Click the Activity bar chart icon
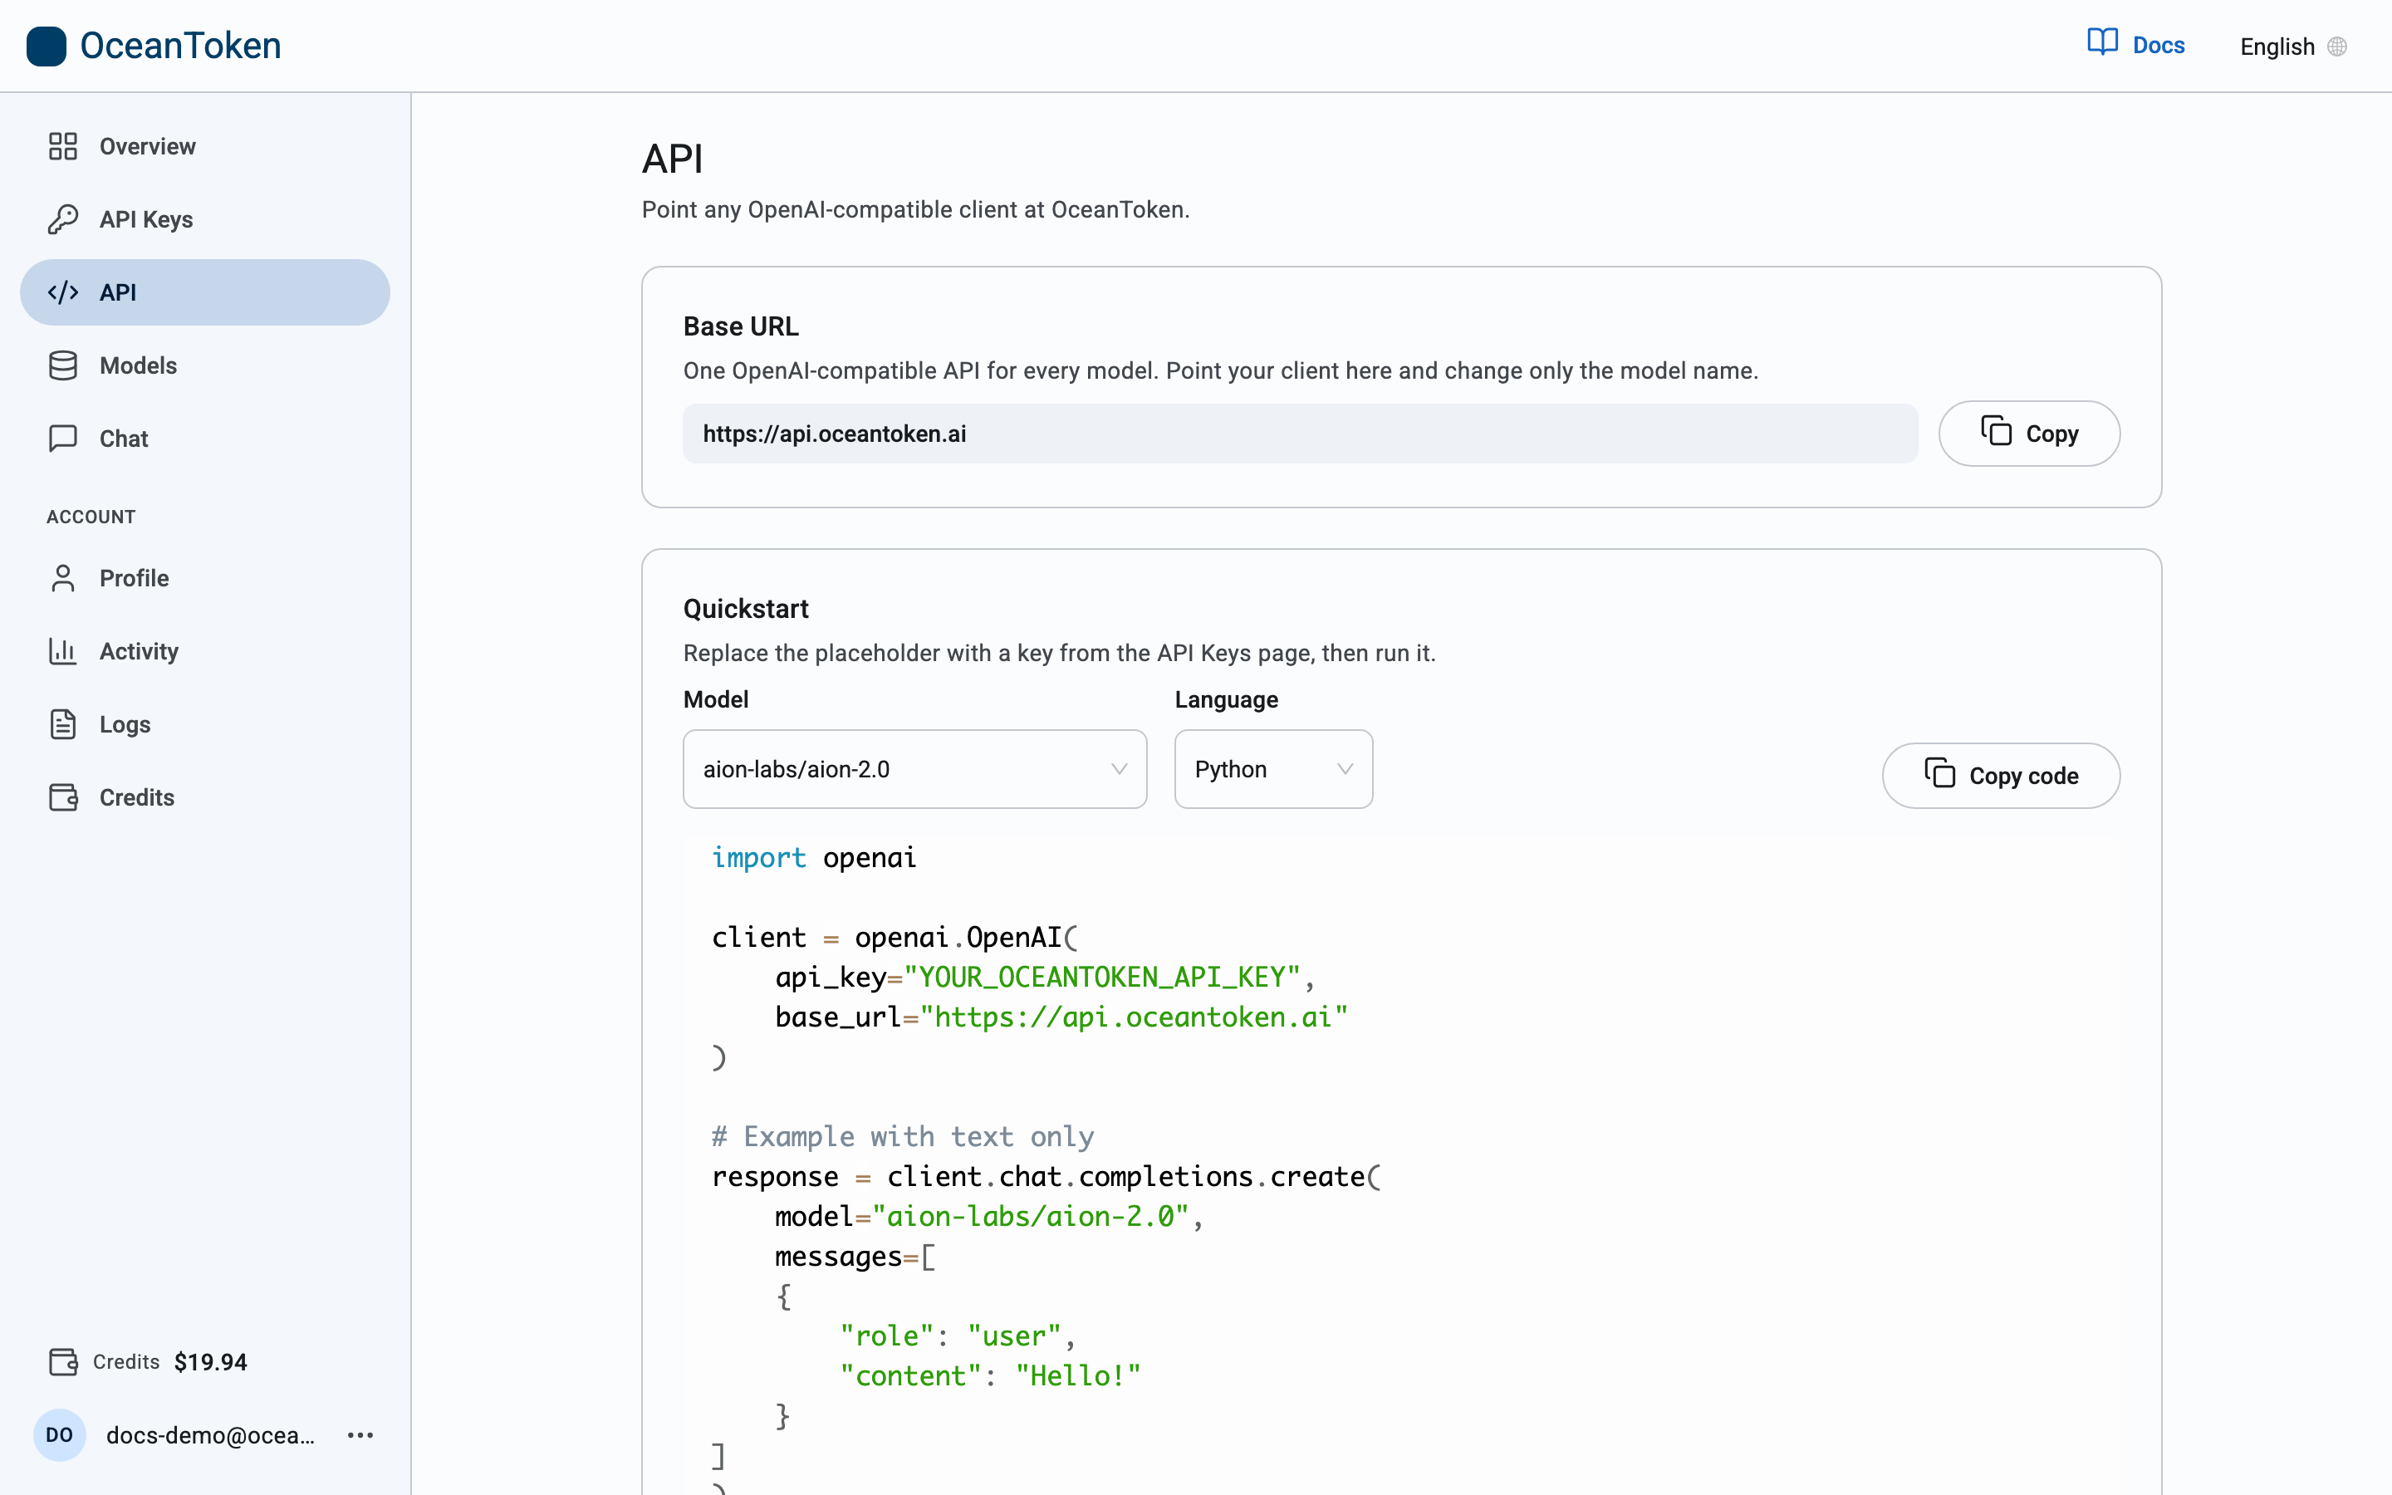 click(x=63, y=652)
